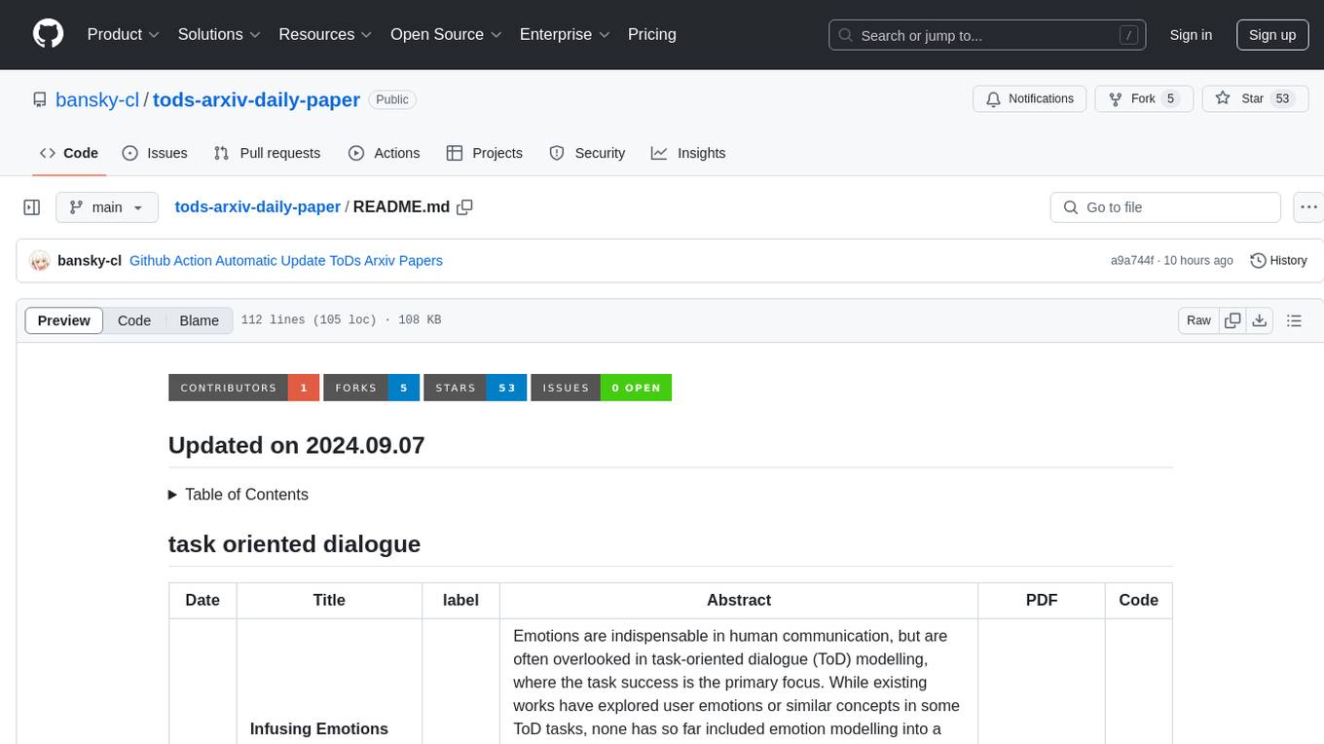Click the Abstract column header
This screenshot has width=1324, height=744.
click(739, 600)
